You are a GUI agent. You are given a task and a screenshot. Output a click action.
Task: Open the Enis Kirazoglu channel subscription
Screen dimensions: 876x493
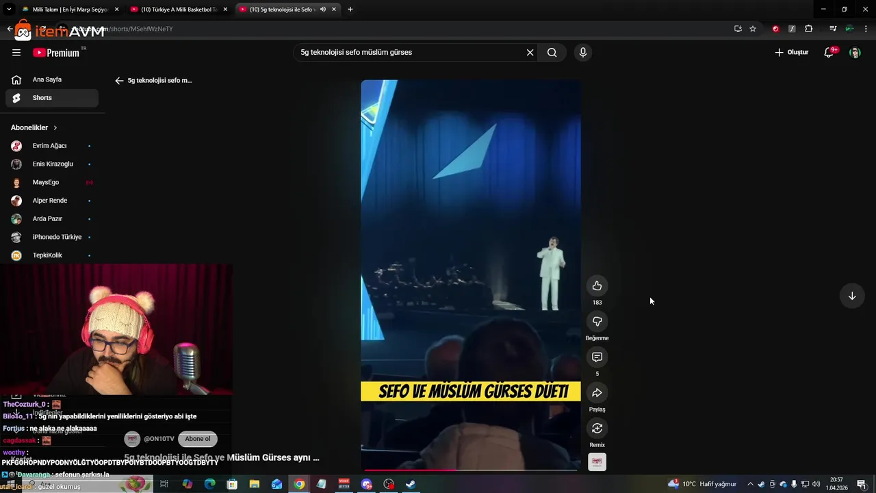(52, 164)
